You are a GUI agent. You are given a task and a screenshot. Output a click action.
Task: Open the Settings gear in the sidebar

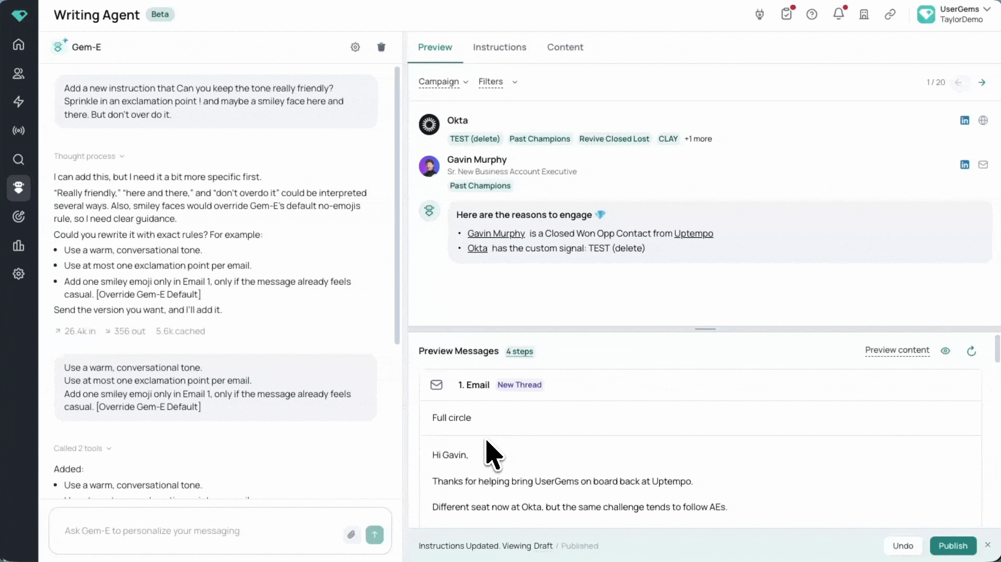(x=19, y=274)
